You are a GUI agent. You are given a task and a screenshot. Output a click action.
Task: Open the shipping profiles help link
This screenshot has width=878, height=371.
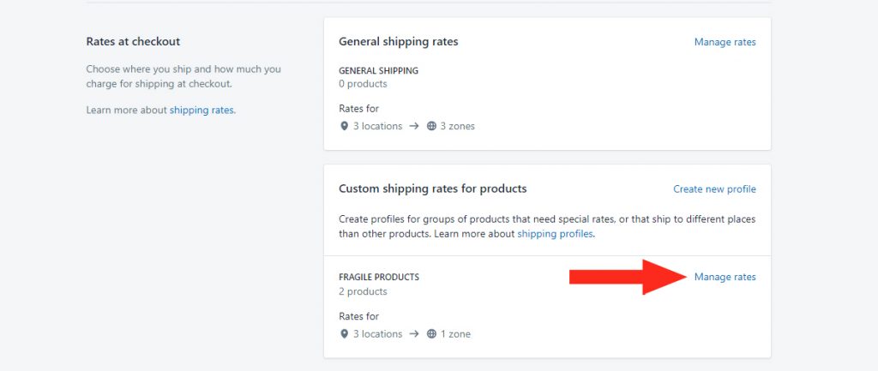(x=555, y=234)
